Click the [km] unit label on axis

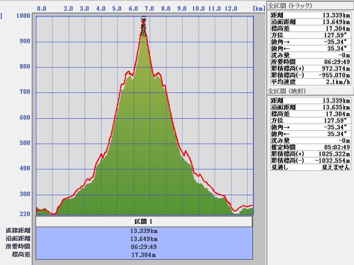click(x=259, y=8)
